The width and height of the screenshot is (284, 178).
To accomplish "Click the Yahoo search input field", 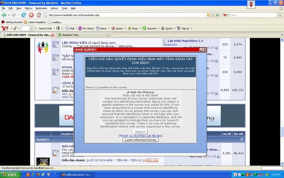I will click(253, 15).
